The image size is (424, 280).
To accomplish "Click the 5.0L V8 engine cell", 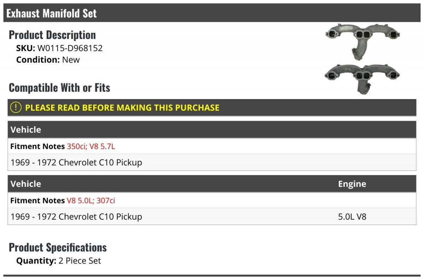I will pyautogui.click(x=352, y=217).
